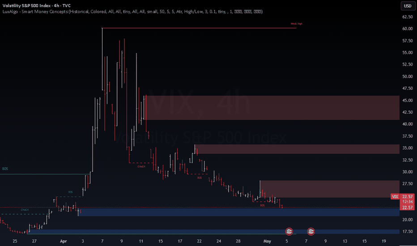This screenshot has height=246, width=417.
Task: Click the 13 date label on time axis
Action: [x=345, y=241]
